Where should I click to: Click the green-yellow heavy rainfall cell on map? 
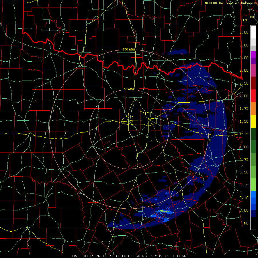[x=165, y=211]
